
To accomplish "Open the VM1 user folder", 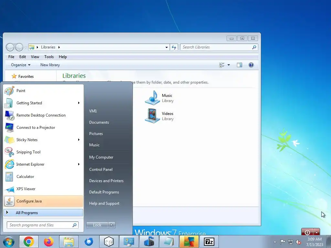I will 93,111.
